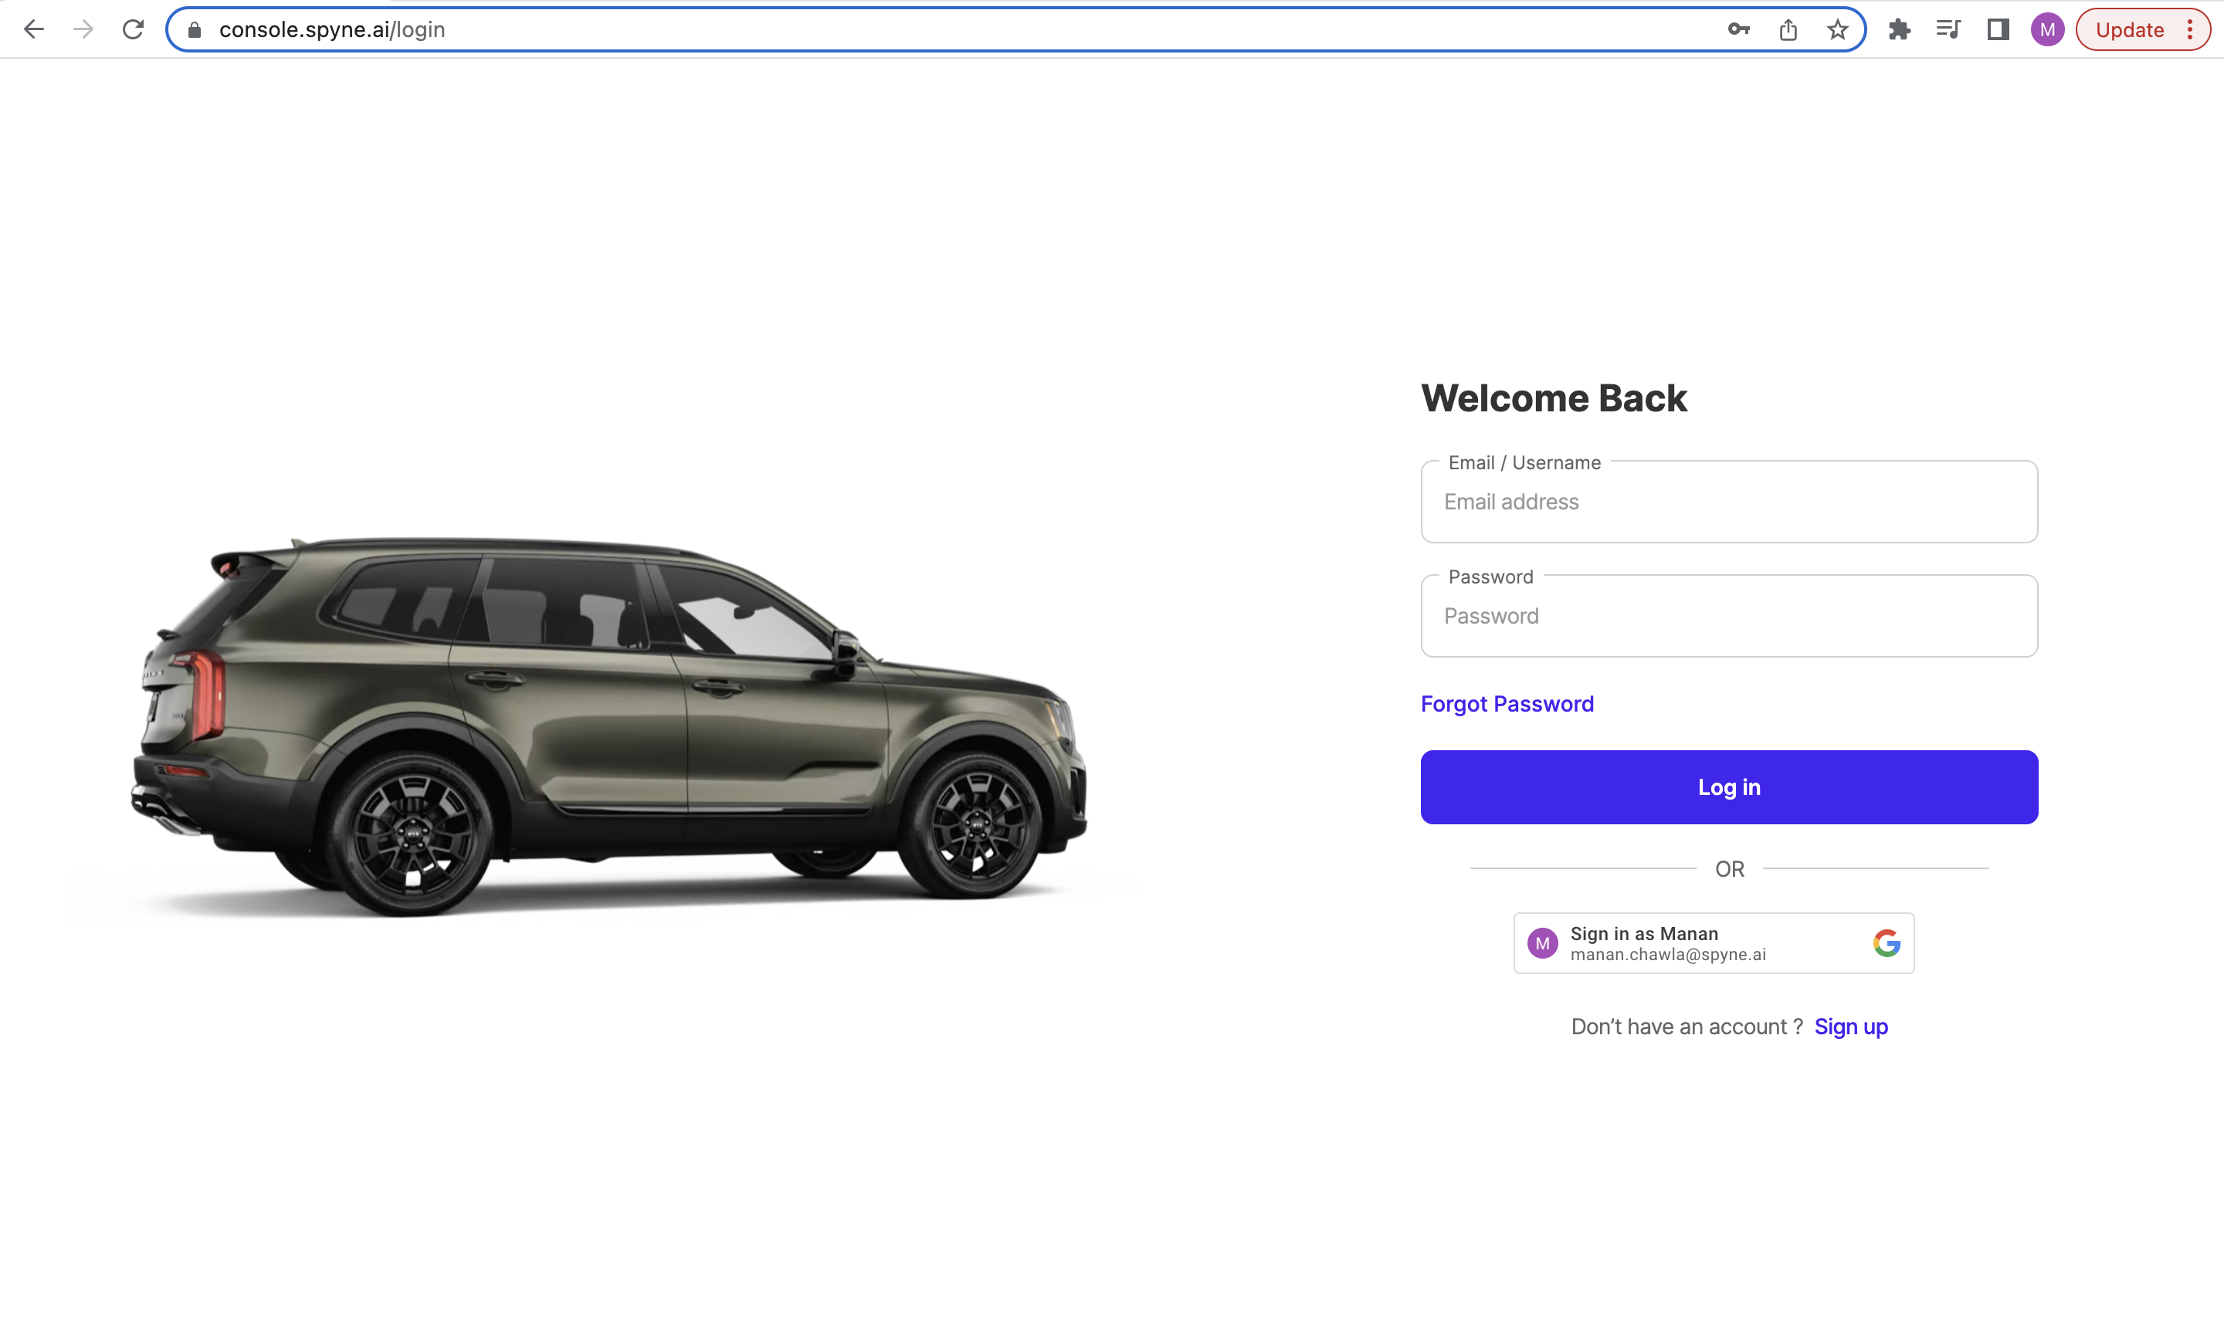Open the Forgot Password link
The height and width of the screenshot is (1326, 2224).
(1507, 703)
